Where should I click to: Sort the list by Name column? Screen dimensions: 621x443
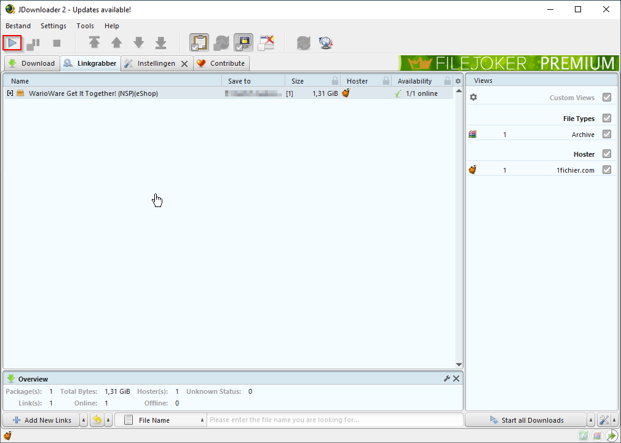(113, 80)
